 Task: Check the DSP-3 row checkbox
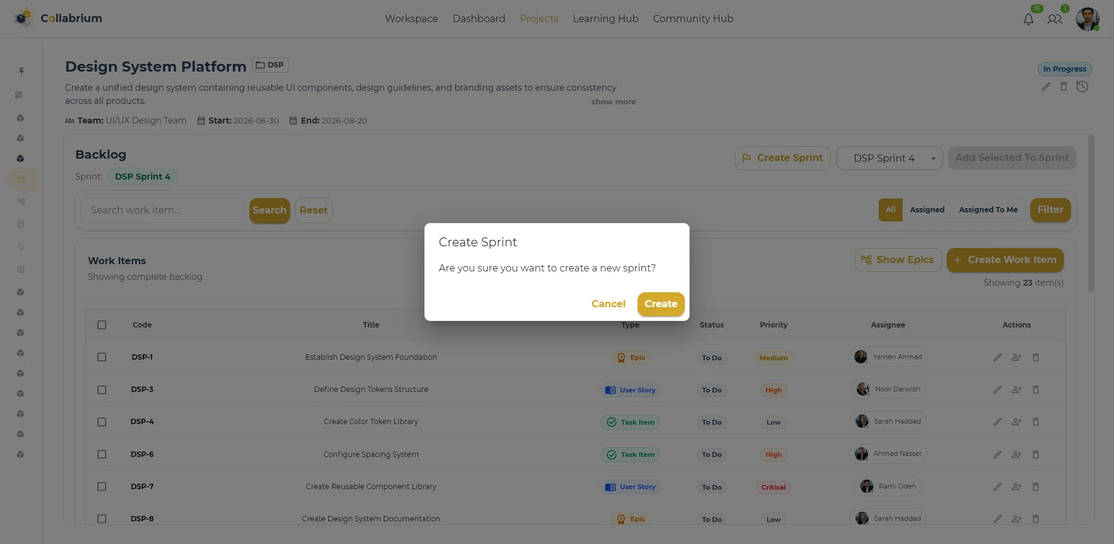(x=102, y=390)
